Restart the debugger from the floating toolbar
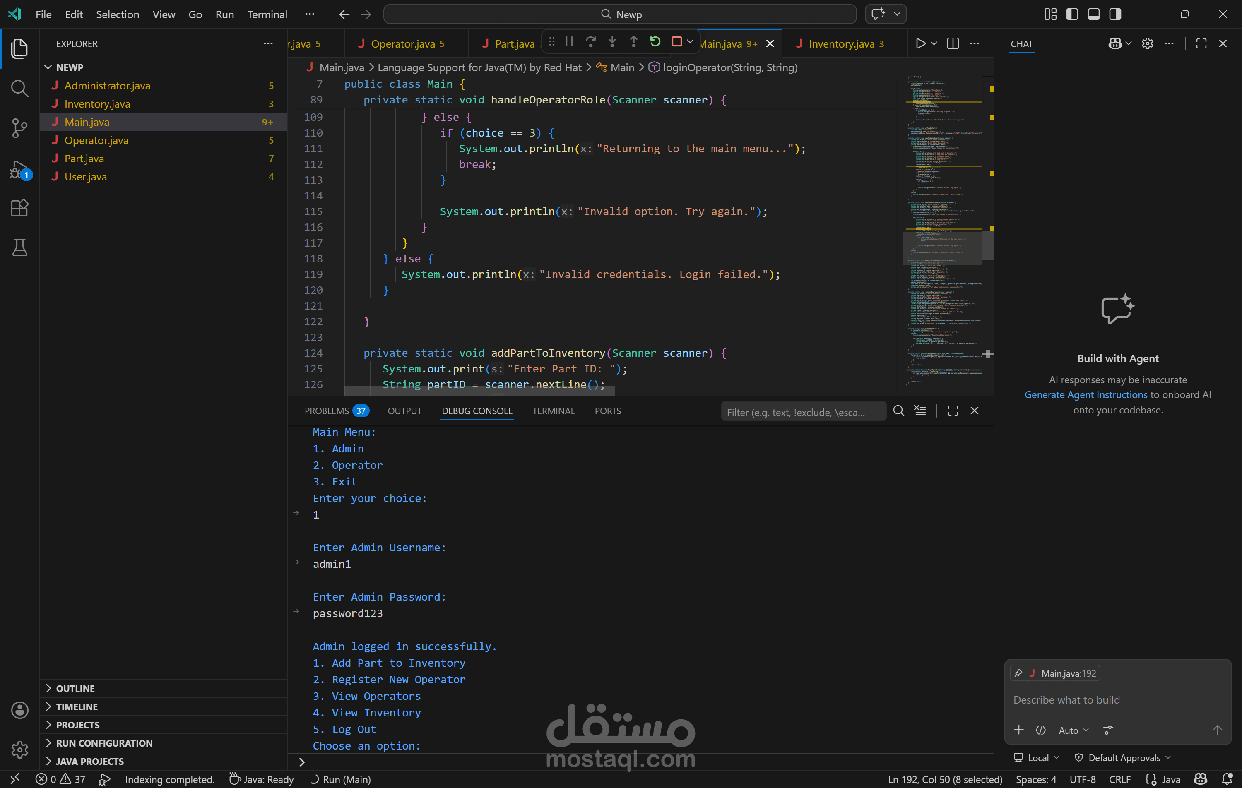Screen dimensions: 1242x788 [x=655, y=41]
